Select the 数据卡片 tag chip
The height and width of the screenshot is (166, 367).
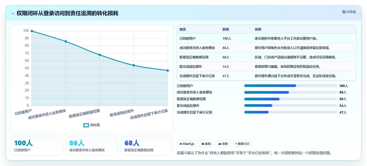point(242,144)
